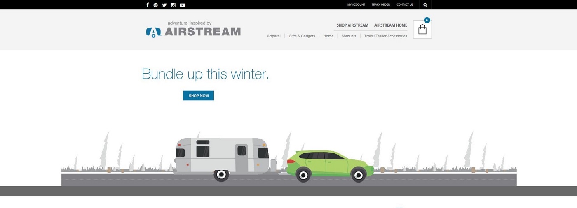Open the Home category menu

pos(328,36)
